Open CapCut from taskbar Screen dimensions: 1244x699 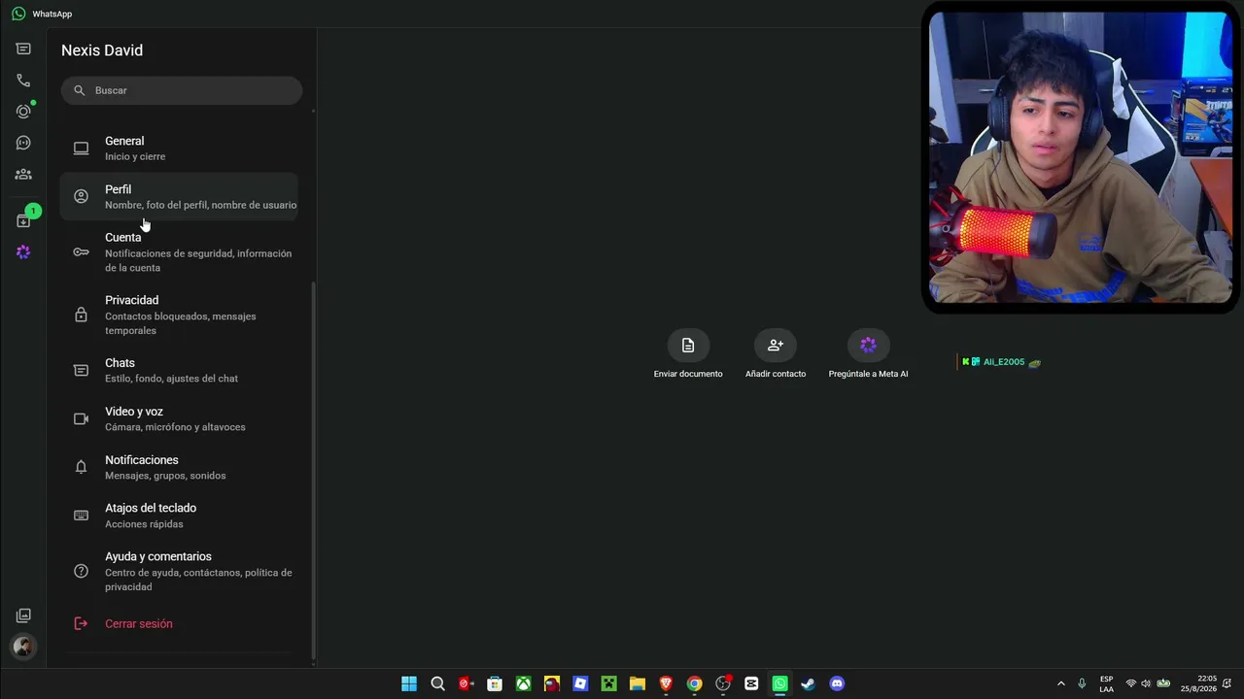[751, 683]
